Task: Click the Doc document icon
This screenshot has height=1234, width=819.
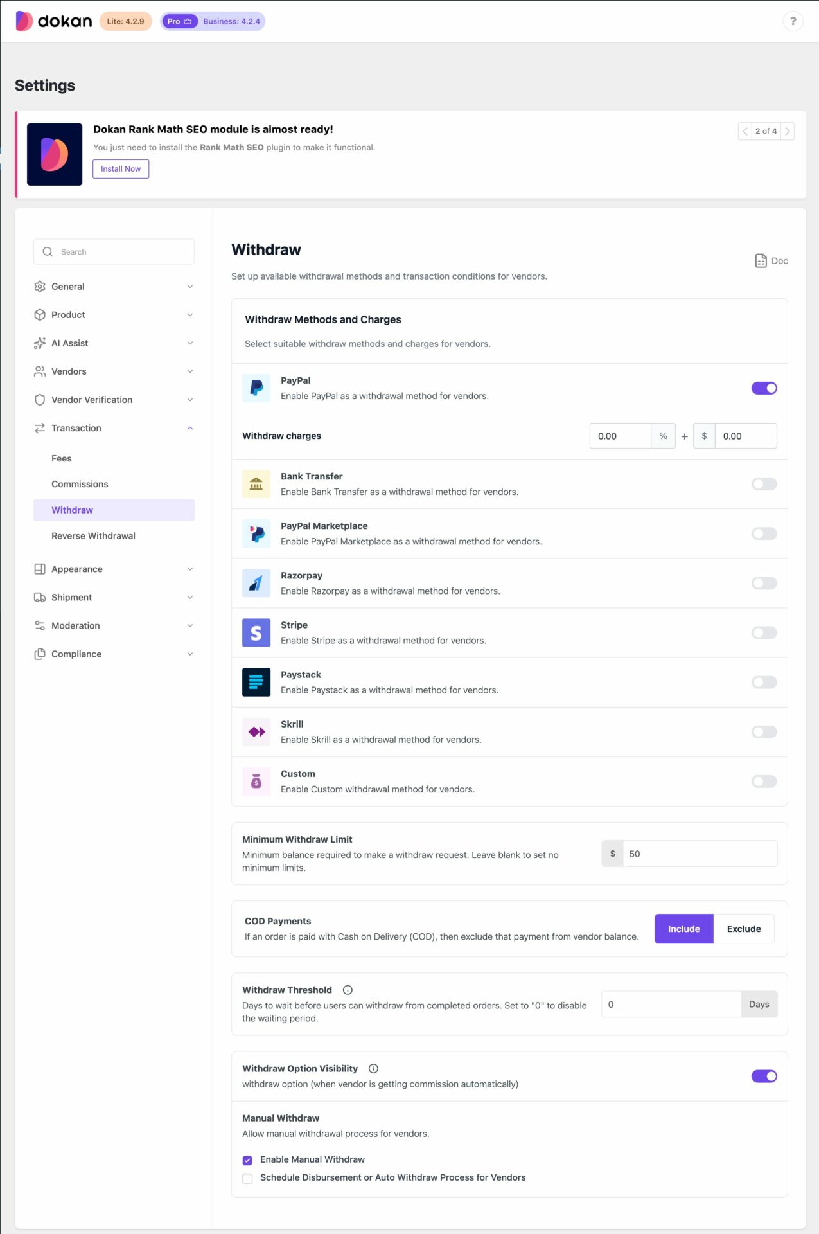Action: point(761,260)
